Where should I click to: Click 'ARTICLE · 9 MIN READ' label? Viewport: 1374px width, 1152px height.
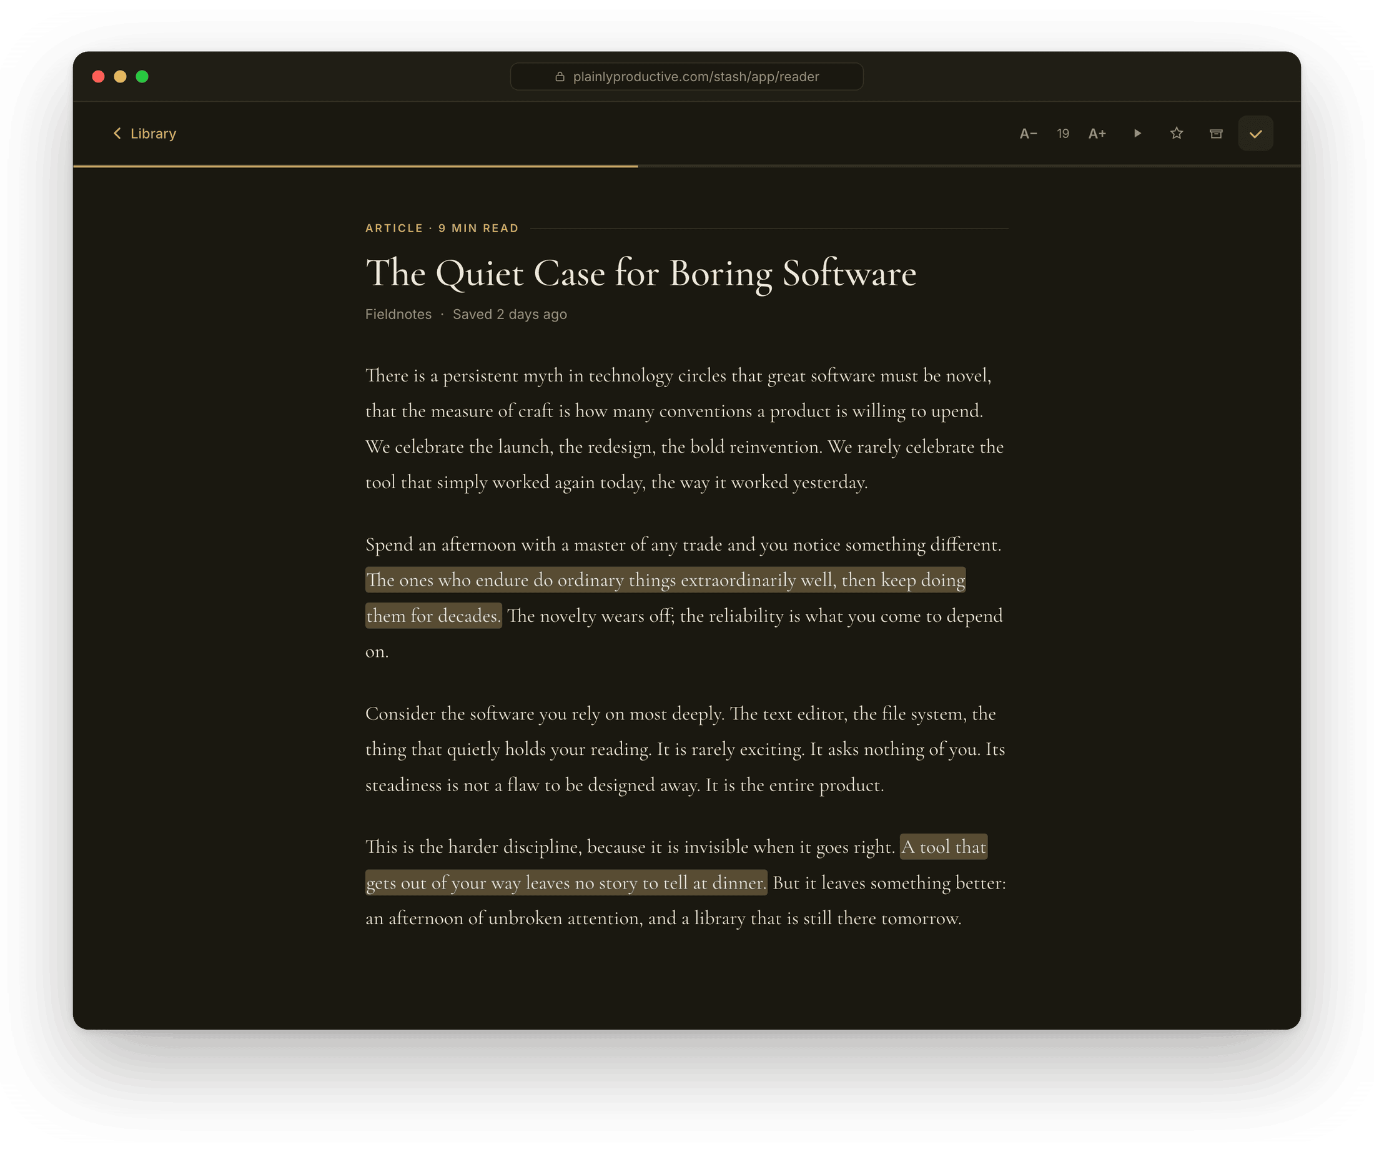click(442, 229)
